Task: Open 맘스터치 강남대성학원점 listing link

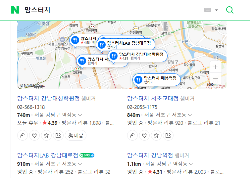Action: point(48,98)
